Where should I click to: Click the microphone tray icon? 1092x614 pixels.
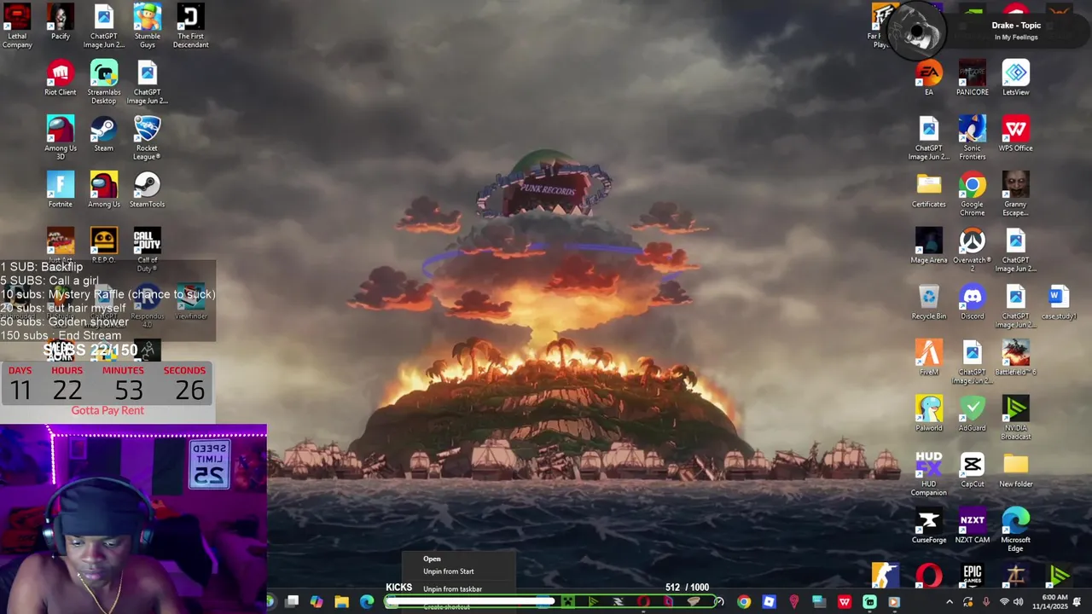tap(985, 602)
